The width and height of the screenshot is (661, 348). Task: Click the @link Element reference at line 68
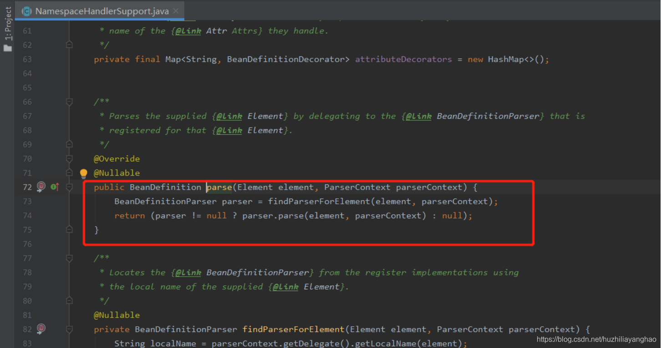point(250,130)
